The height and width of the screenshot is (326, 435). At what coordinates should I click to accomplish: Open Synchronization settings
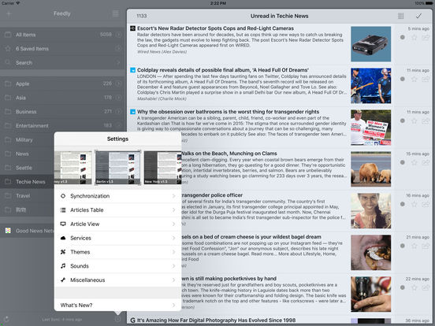[x=118, y=196]
